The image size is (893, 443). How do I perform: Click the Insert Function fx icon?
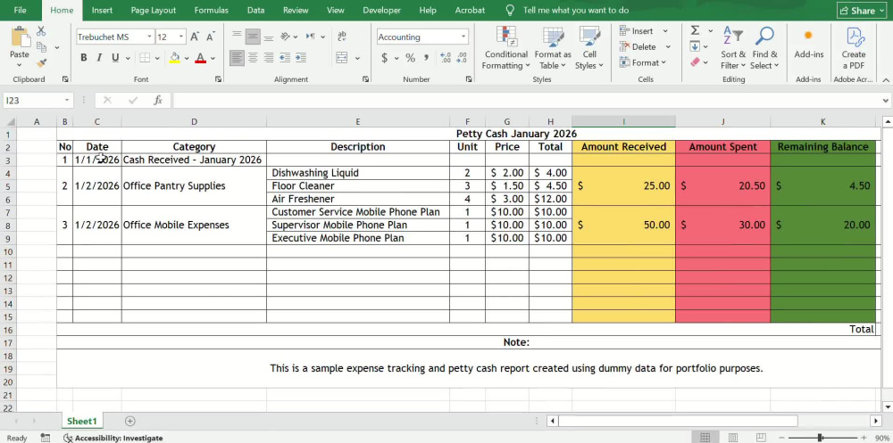pyautogui.click(x=158, y=101)
